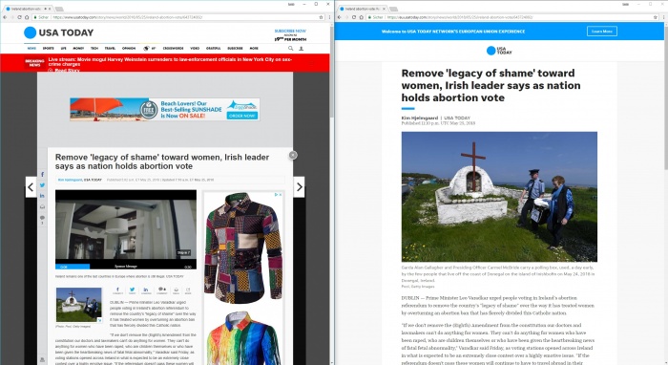Open GRATEFUL in the nav bar

coord(214,48)
